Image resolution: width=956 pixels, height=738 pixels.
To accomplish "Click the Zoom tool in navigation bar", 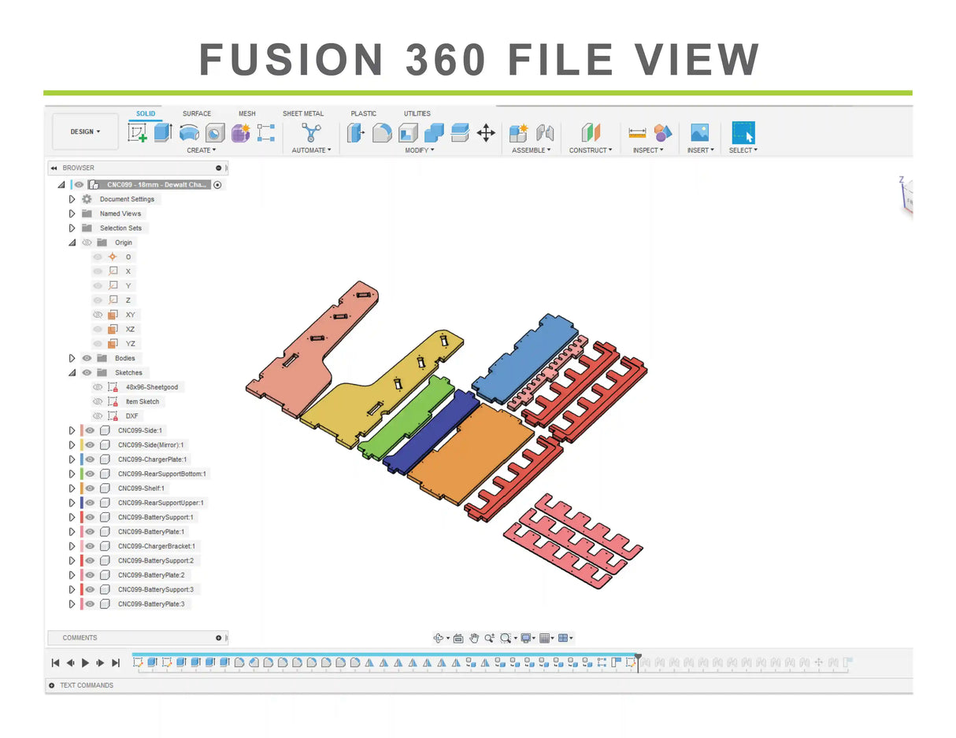I will pyautogui.click(x=490, y=638).
